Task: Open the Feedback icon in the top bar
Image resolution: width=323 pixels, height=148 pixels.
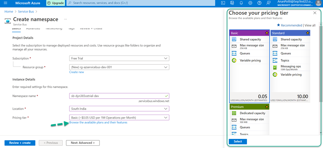Action: (268, 3)
